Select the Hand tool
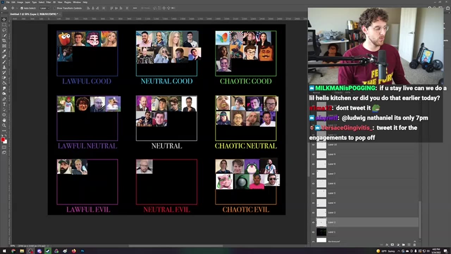Viewport: 451px width, 254px height. pyautogui.click(x=4, y=120)
